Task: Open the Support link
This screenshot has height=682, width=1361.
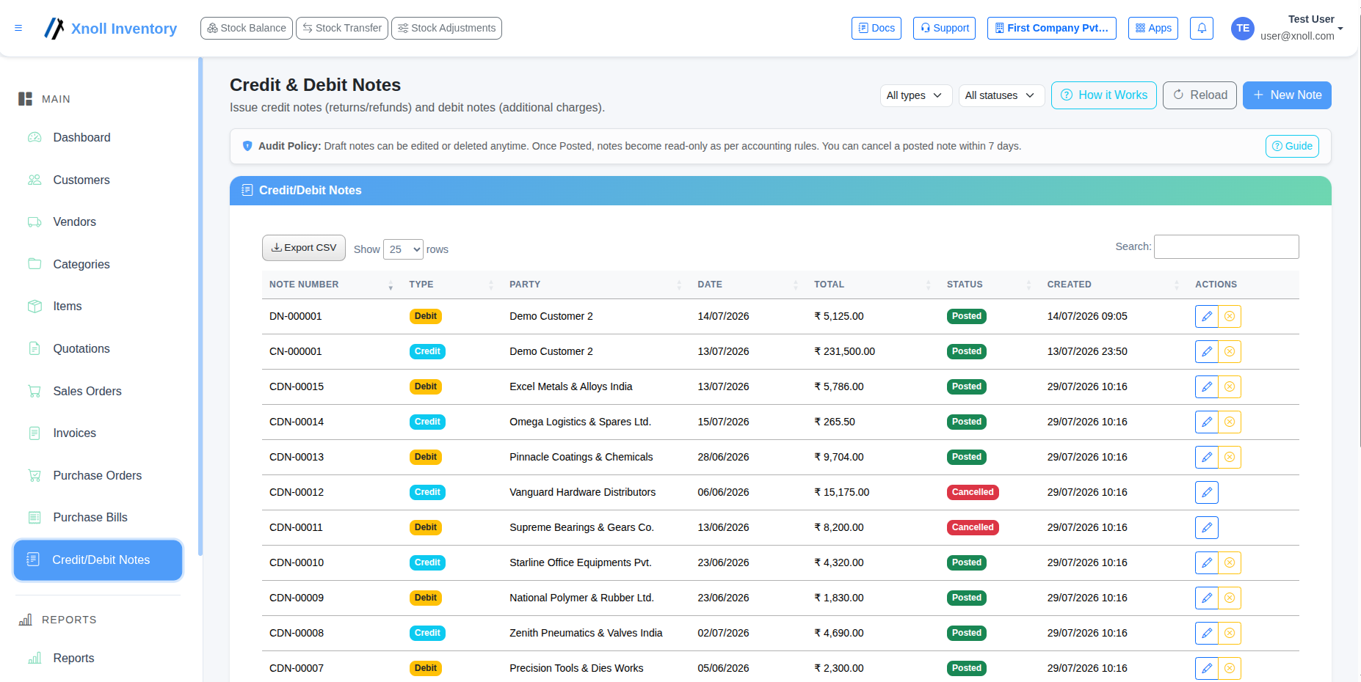Action: tap(944, 28)
